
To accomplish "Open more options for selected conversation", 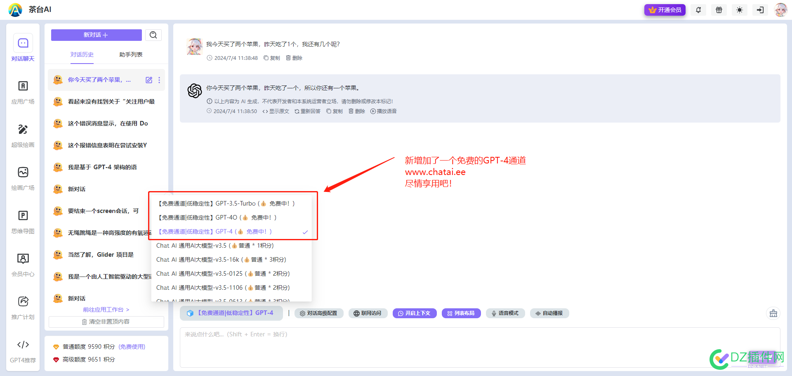I will click(x=159, y=80).
